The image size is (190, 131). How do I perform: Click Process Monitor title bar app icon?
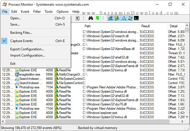[x=5, y=5]
